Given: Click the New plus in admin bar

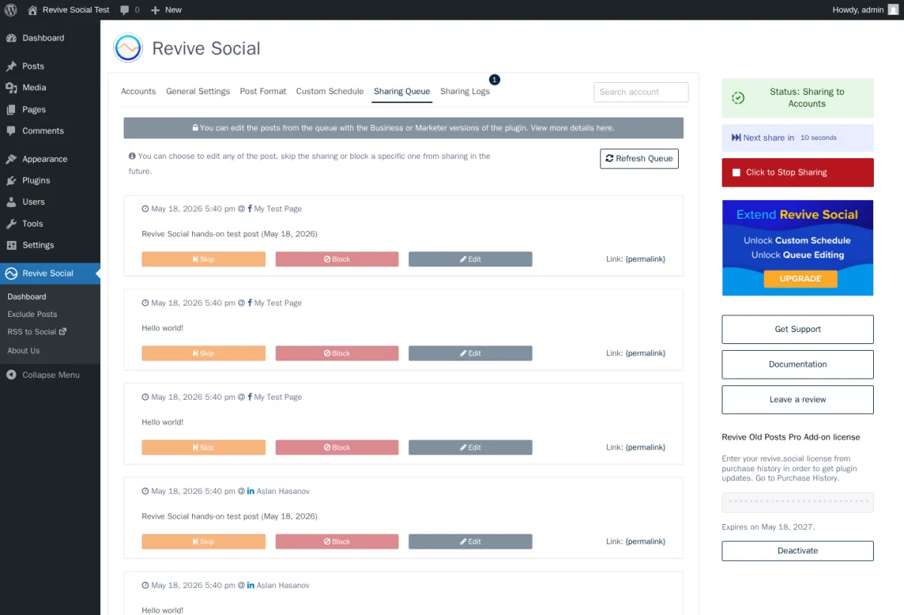Looking at the screenshot, I should pyautogui.click(x=155, y=10).
